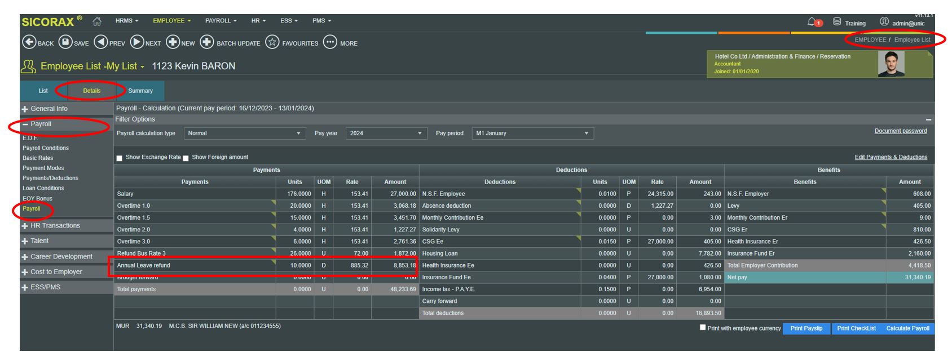Open the More options ellipsis icon
This screenshot has width=952, height=357.
330,42
